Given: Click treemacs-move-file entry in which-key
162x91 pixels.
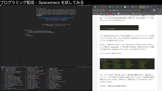Looking at the screenshot, I should (x=32, y=85).
